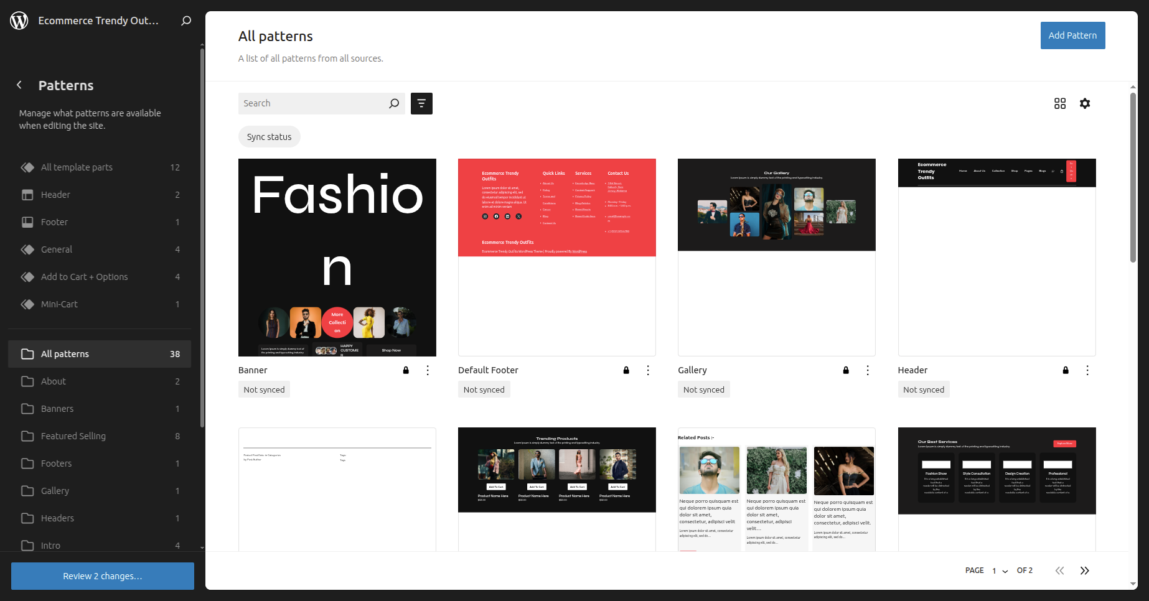
Task: Open the filter icon button next to search
Action: click(421, 103)
